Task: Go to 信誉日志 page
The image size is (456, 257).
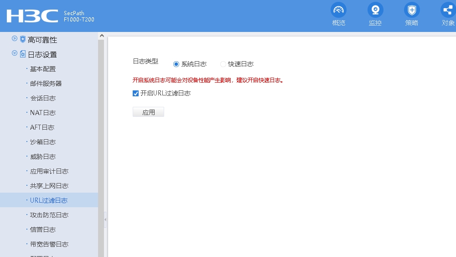Action: [43, 229]
